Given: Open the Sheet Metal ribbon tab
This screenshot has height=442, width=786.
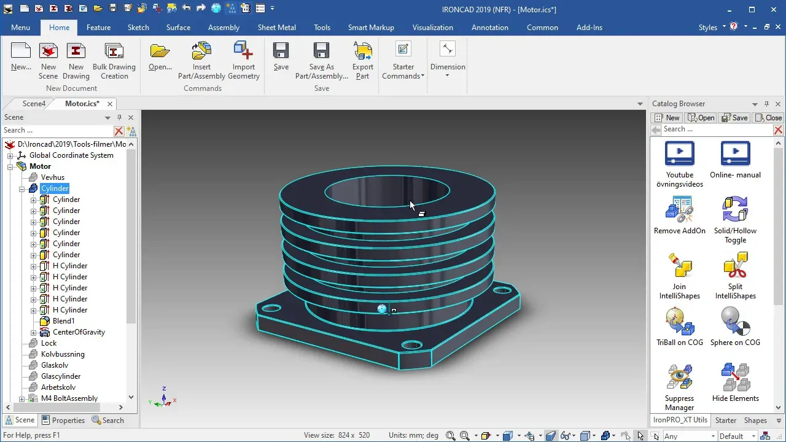Looking at the screenshot, I should [x=276, y=28].
